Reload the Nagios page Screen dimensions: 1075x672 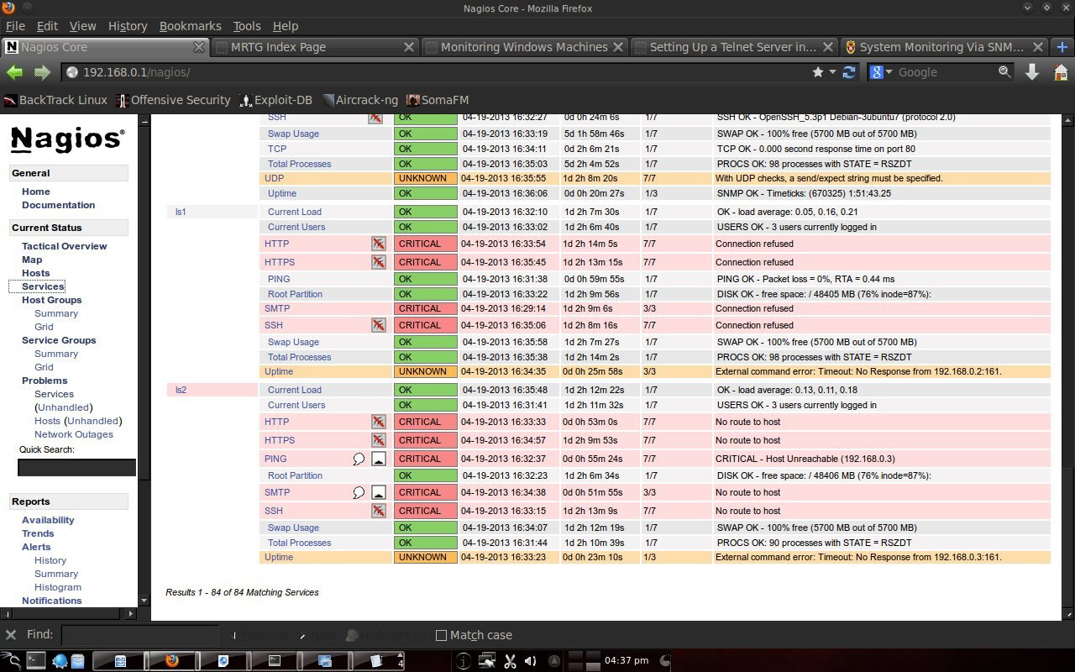tap(850, 72)
